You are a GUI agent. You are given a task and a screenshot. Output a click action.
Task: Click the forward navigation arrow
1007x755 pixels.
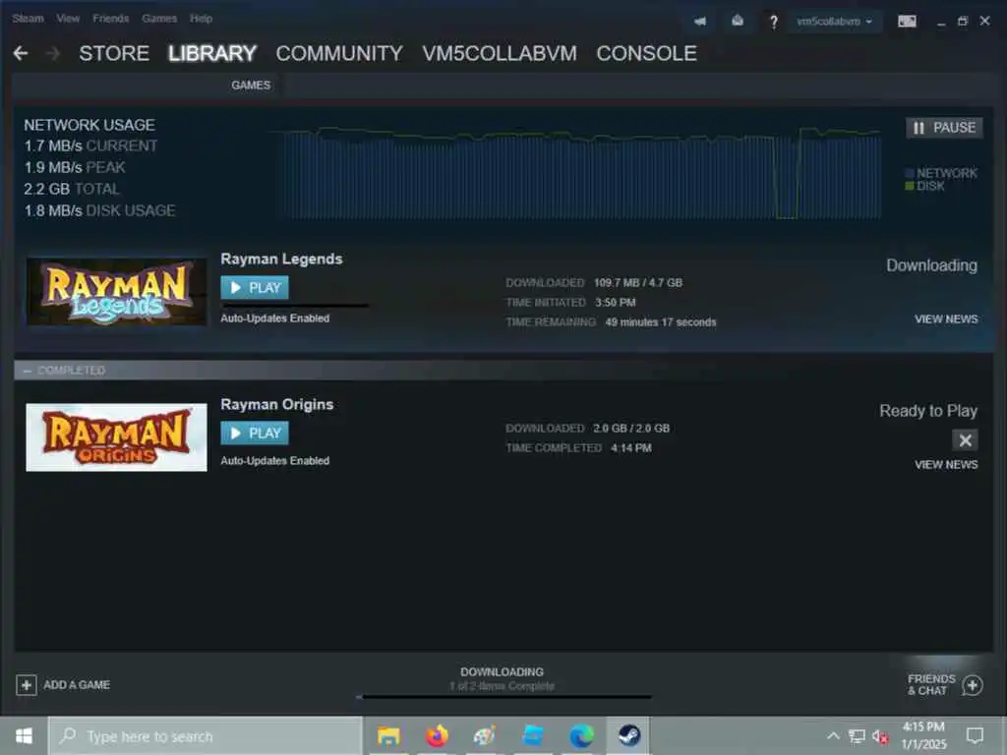(x=53, y=53)
